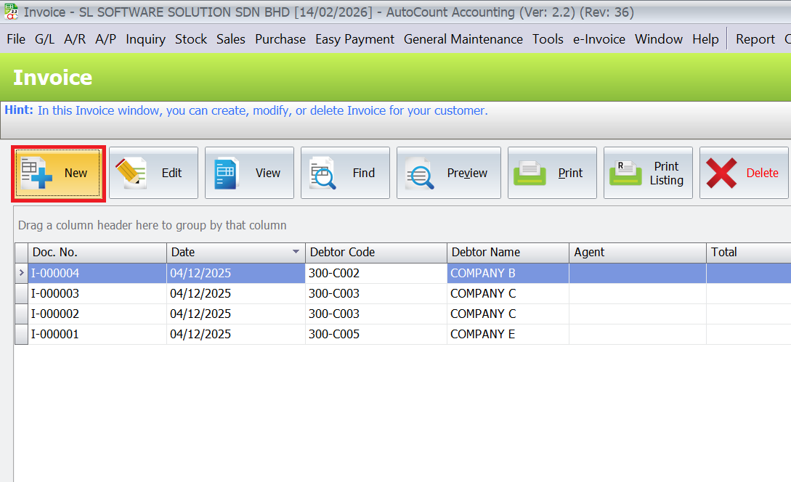Sort by Debtor Name column header
Image resolution: width=791 pixels, height=482 pixels.
[x=507, y=253]
